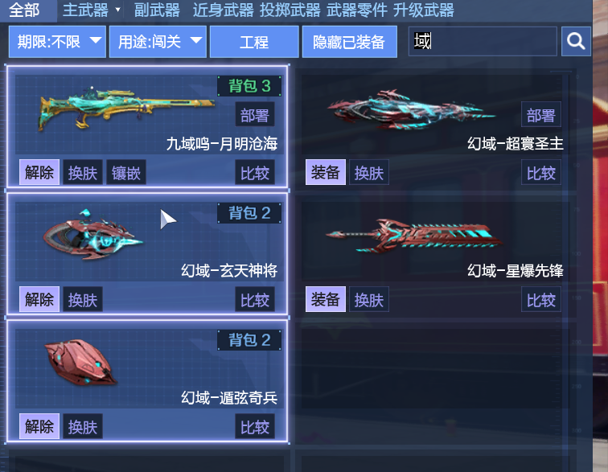Click the 幻域-星爆先锋 sword image

pos(414,236)
